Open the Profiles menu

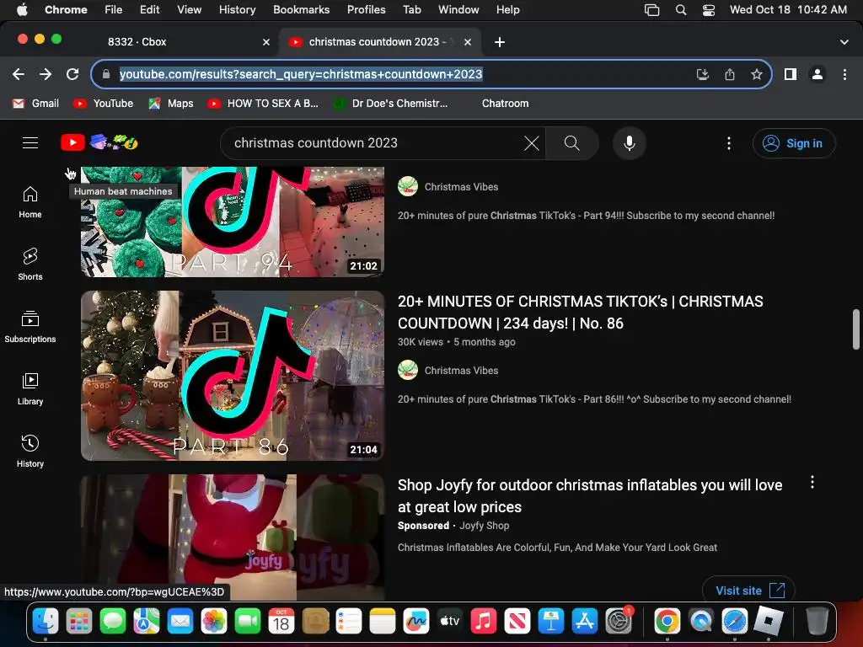pos(366,10)
